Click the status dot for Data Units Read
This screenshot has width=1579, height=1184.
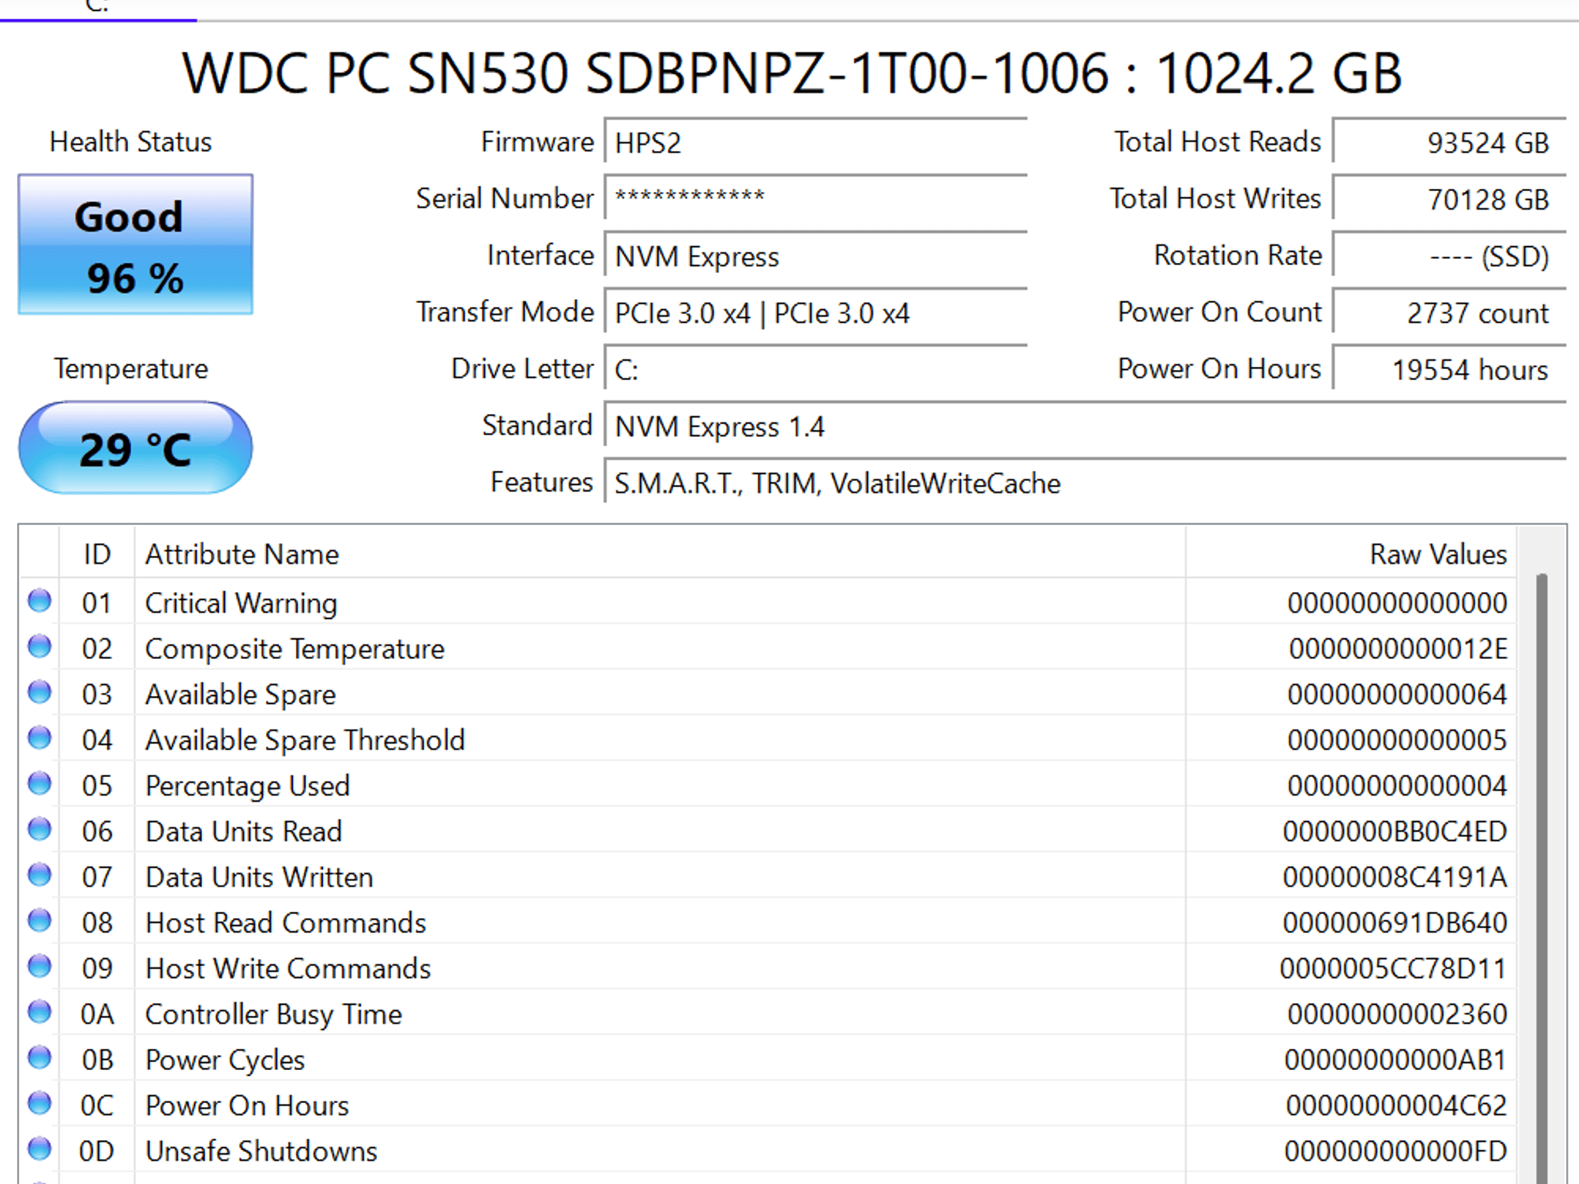pyautogui.click(x=39, y=829)
